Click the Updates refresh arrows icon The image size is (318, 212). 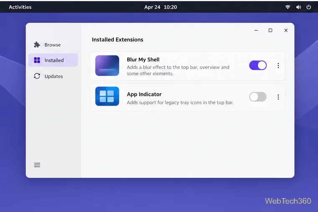[37, 76]
